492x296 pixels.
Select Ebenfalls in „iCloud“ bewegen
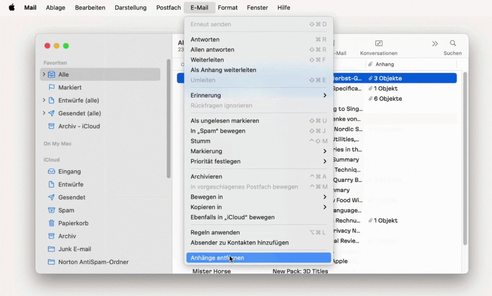coord(259,217)
